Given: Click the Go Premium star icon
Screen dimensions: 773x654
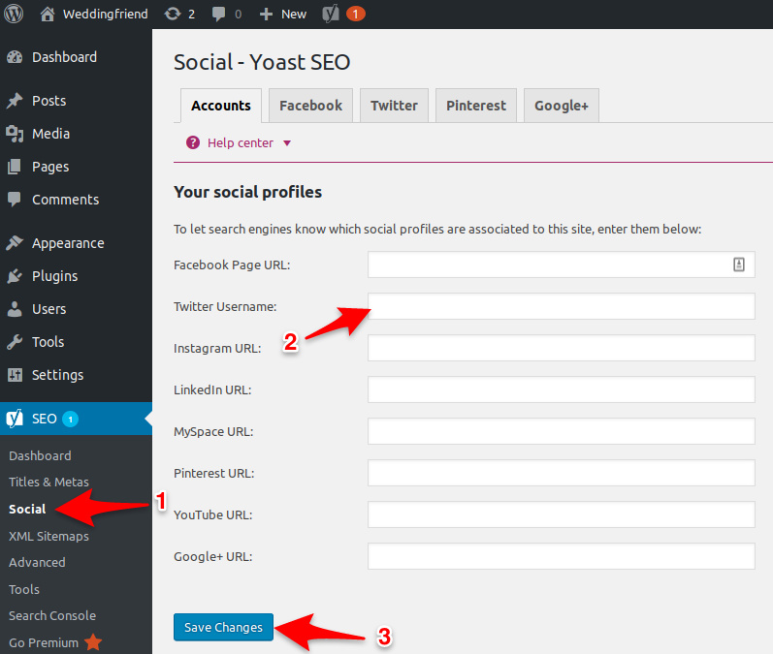Looking at the screenshot, I should click(x=93, y=642).
